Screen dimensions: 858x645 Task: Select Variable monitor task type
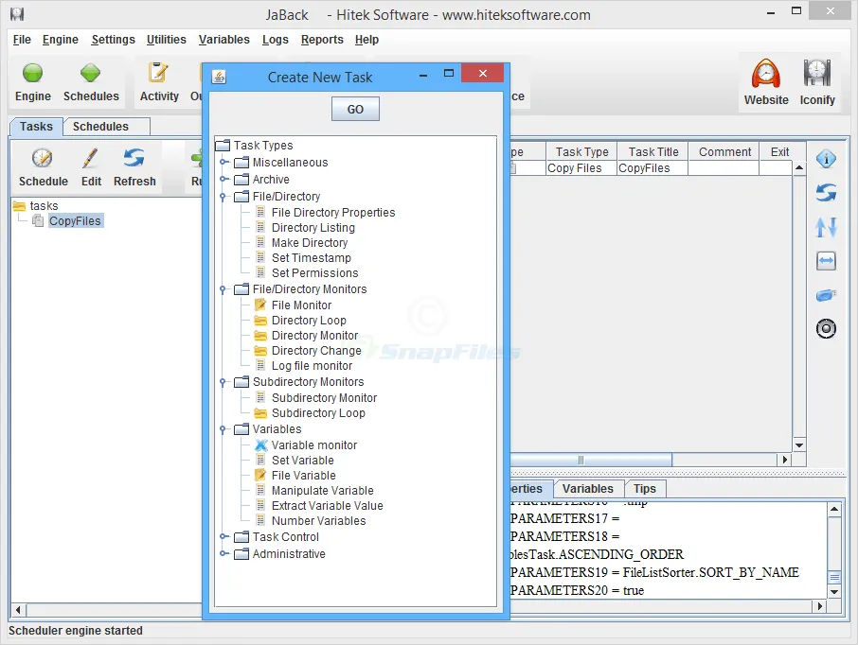[x=314, y=445]
